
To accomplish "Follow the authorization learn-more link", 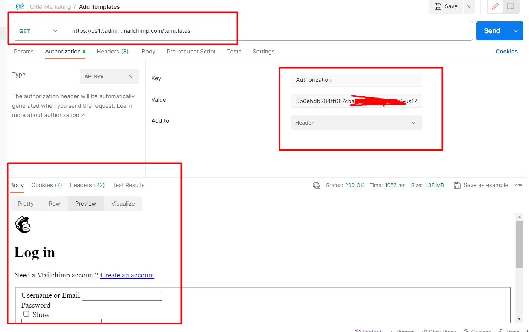I will [x=62, y=115].
